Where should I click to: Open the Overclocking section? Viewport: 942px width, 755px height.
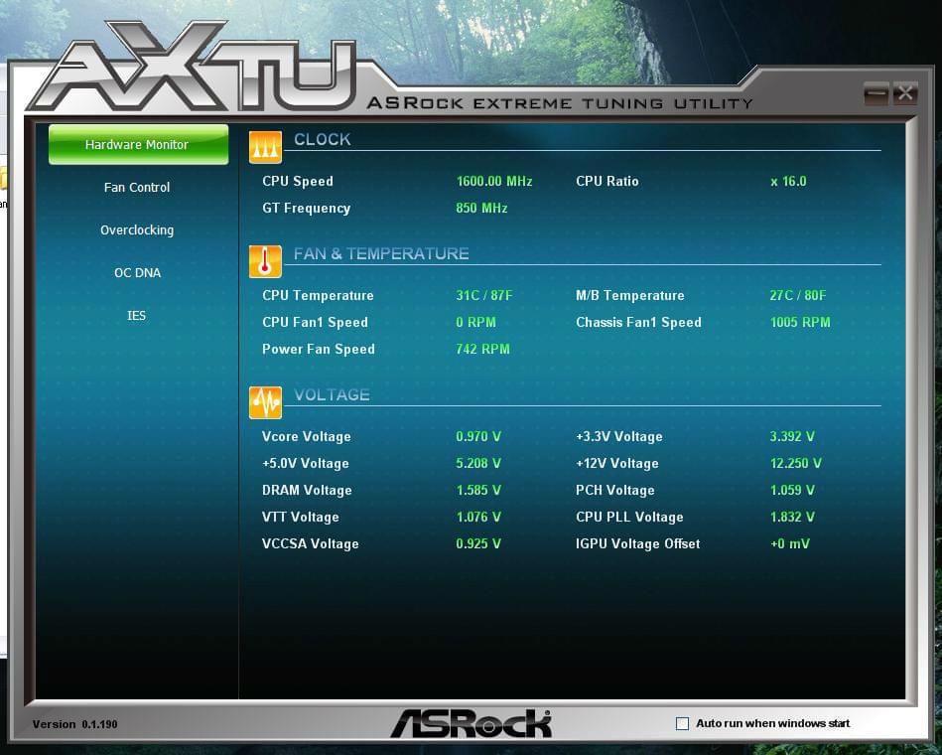point(137,230)
